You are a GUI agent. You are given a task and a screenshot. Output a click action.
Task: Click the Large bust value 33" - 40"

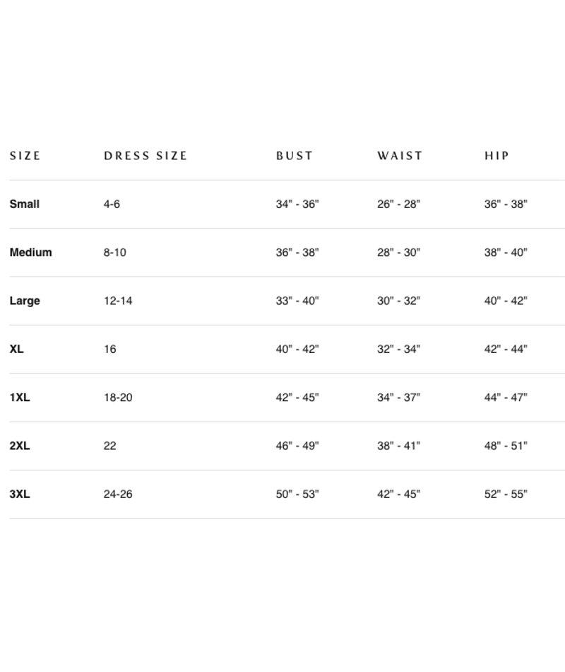(297, 301)
